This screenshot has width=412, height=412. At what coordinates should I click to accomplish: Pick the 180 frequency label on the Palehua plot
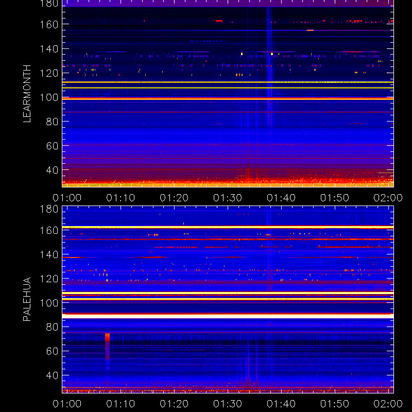(x=49, y=209)
